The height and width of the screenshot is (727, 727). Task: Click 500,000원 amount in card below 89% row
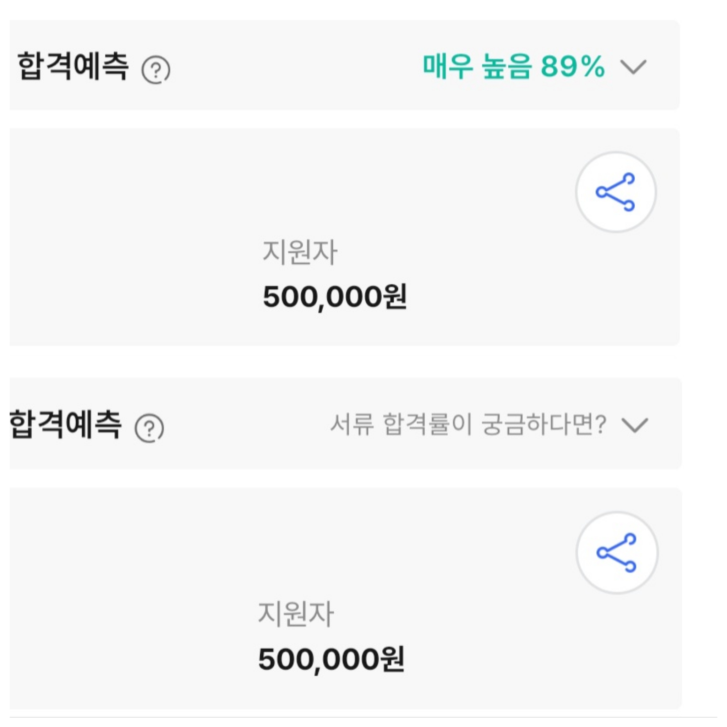[x=334, y=297]
